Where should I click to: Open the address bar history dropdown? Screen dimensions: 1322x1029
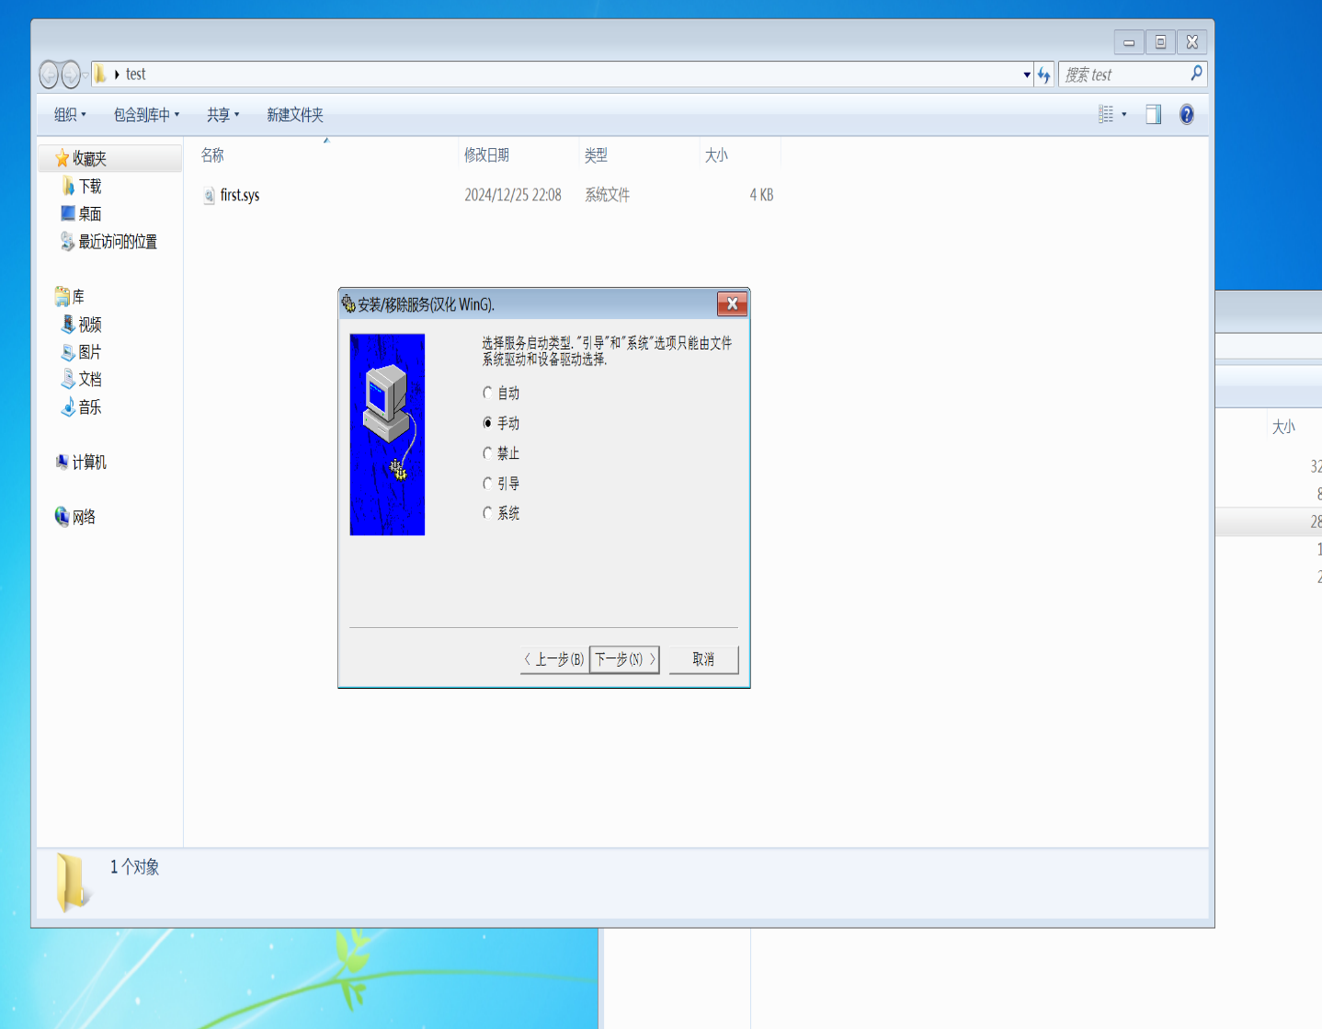[x=1026, y=74]
